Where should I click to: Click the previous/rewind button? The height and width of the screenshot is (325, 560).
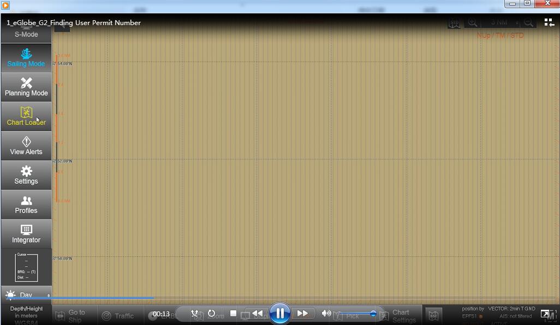[x=258, y=313]
